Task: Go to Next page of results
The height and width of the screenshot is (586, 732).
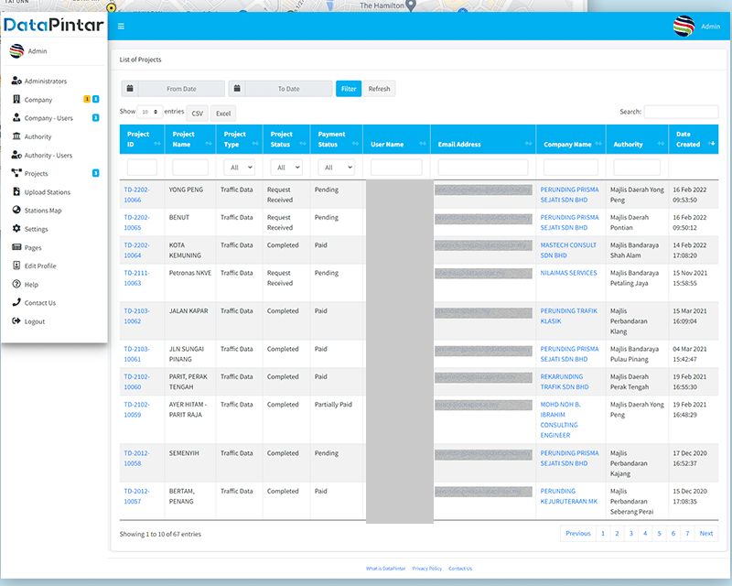Action: 705,533
